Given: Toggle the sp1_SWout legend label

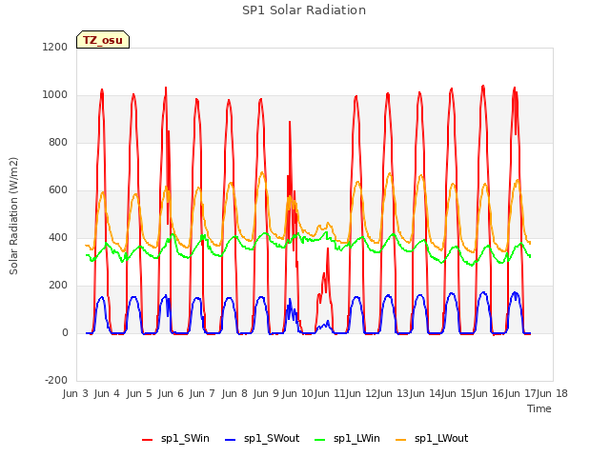Looking at the screenshot, I should coord(272,439).
